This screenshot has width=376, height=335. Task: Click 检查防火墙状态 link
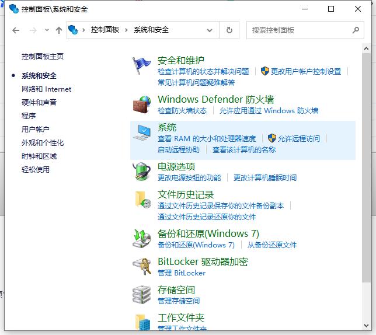(x=182, y=110)
